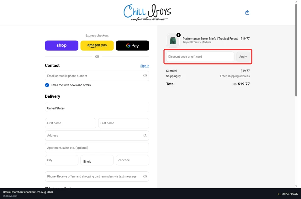The height and width of the screenshot is (199, 301).
Task: Open the shopping bag cart icon
Action: click(247, 13)
